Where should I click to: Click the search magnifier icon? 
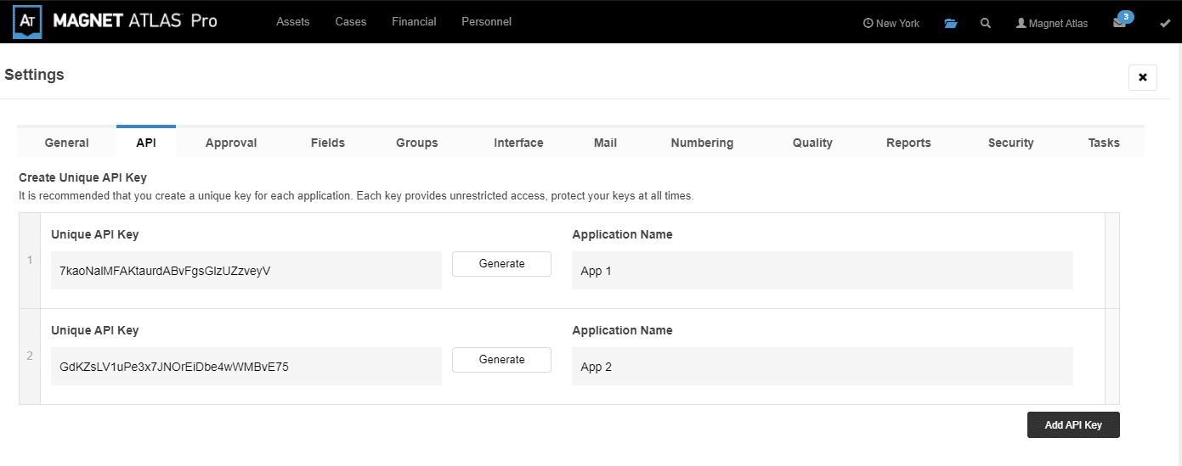(986, 23)
